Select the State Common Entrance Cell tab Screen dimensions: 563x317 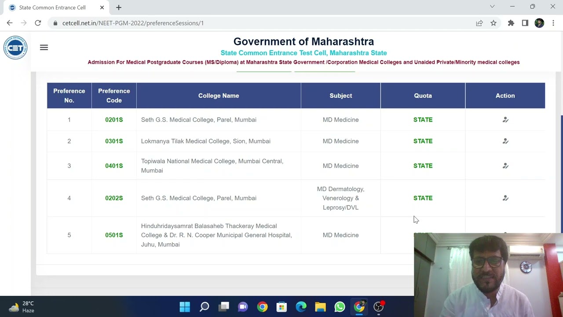pyautogui.click(x=56, y=7)
